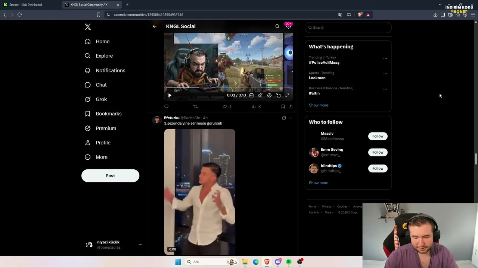Click the X logo in the sidebar
The image size is (478, 268).
tap(88, 27)
